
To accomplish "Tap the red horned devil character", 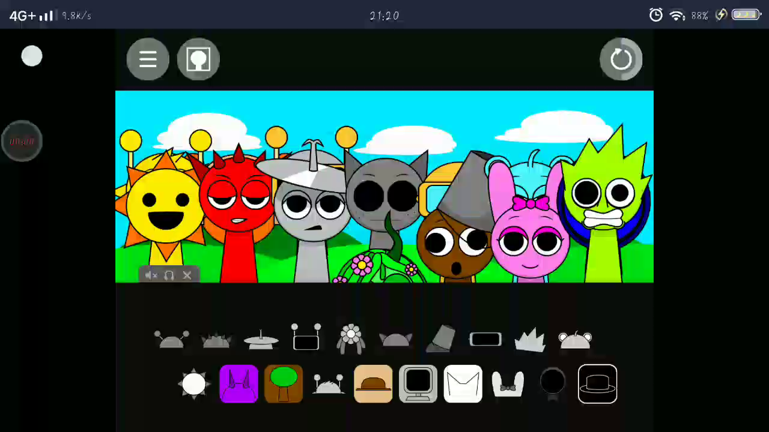I will pos(239,210).
